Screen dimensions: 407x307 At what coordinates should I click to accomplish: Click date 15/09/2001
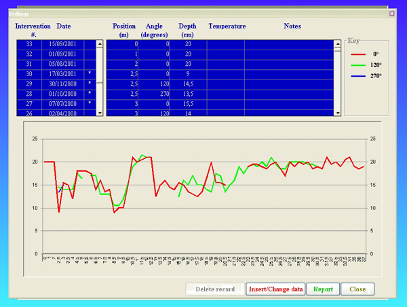tap(62, 44)
